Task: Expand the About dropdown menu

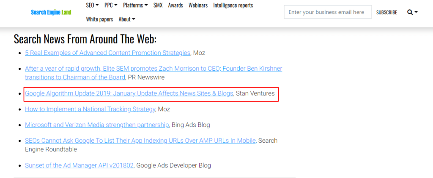Action: [x=127, y=19]
